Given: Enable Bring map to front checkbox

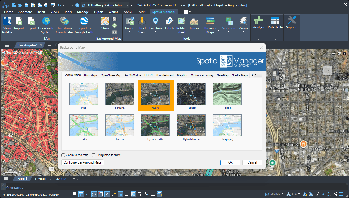Looking at the screenshot, I should (94, 155).
